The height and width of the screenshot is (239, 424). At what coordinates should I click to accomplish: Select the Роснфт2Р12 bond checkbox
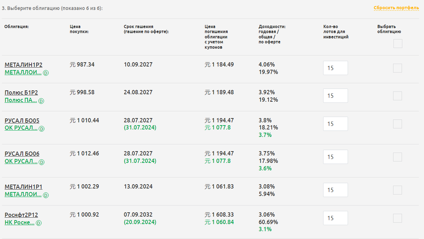[397, 218]
